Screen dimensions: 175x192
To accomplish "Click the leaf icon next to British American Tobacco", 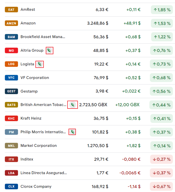I will coord(72,105).
